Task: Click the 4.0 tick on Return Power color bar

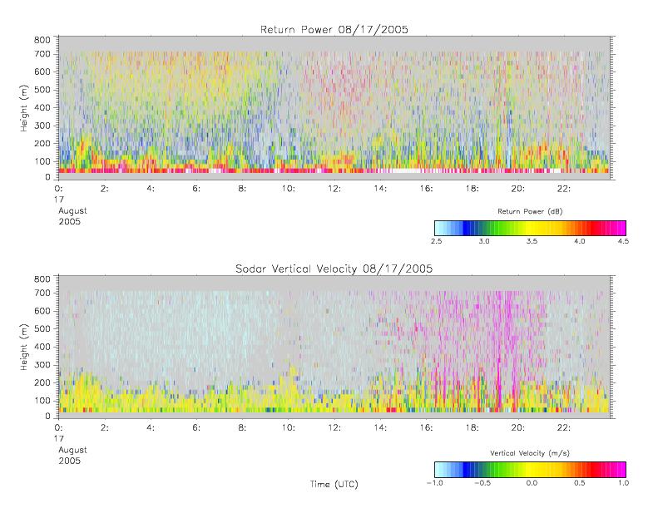Action: 580,241
